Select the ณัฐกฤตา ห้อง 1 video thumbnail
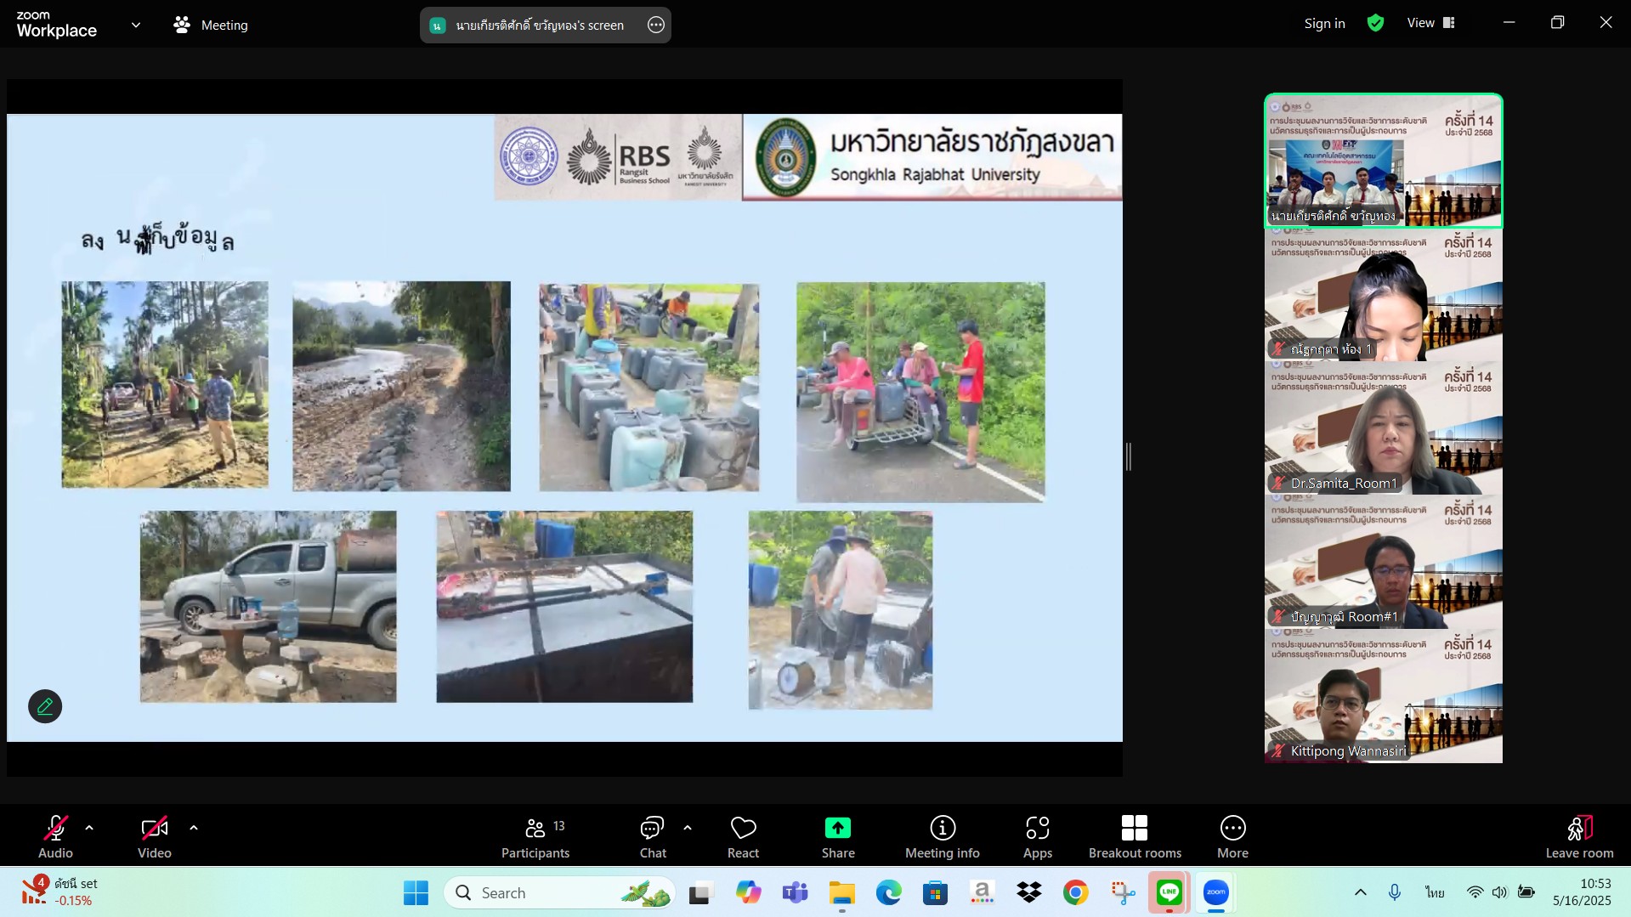The image size is (1631, 917). click(x=1383, y=294)
